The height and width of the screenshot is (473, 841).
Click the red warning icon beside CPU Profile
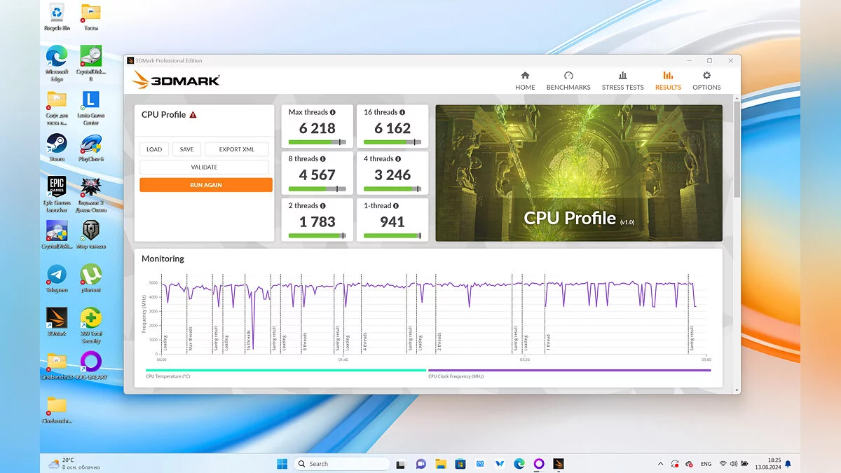[193, 115]
